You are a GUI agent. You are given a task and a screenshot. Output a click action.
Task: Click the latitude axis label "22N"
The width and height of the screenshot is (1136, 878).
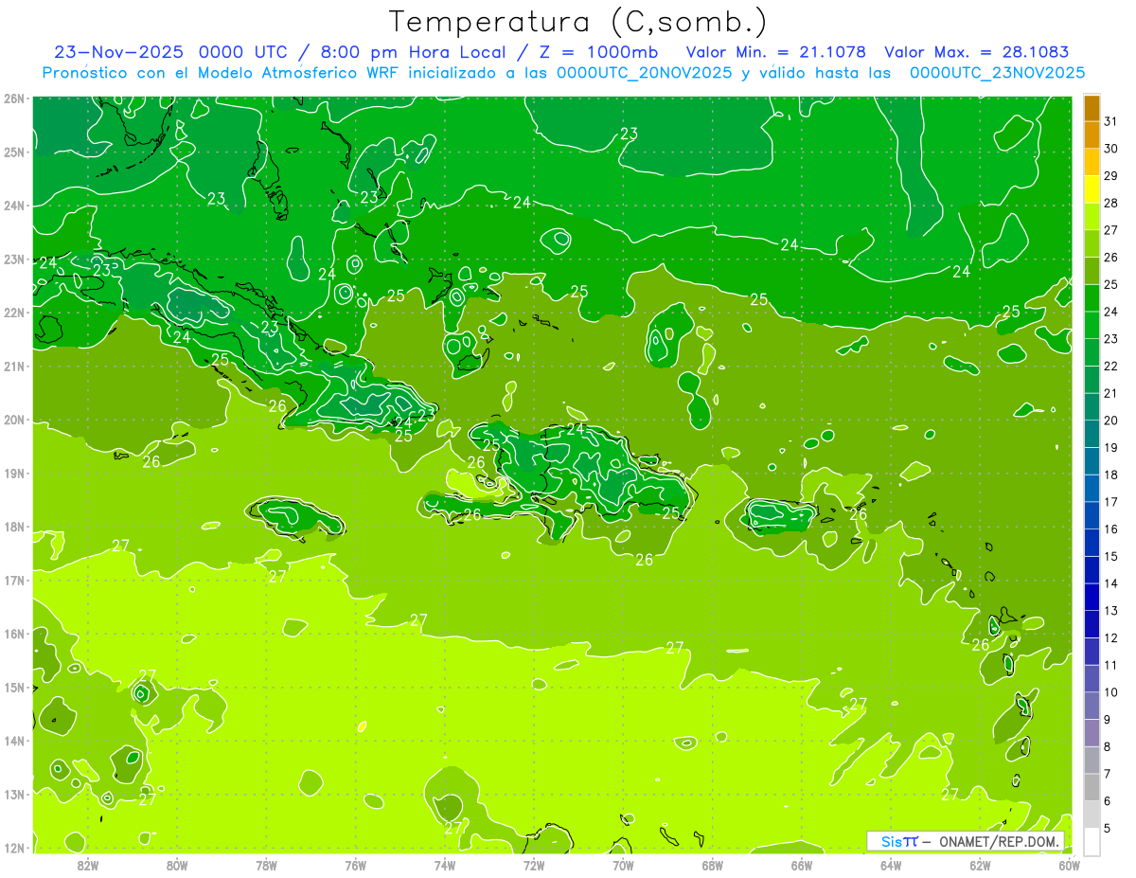point(14,313)
